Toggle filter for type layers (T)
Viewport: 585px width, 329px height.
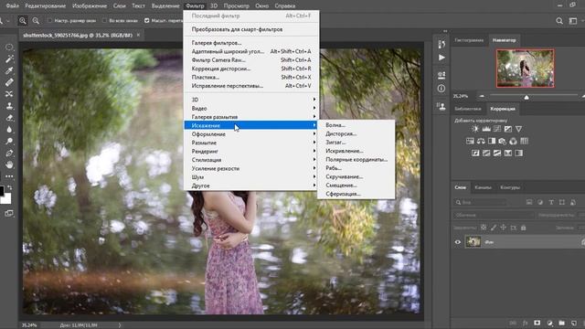(x=551, y=202)
